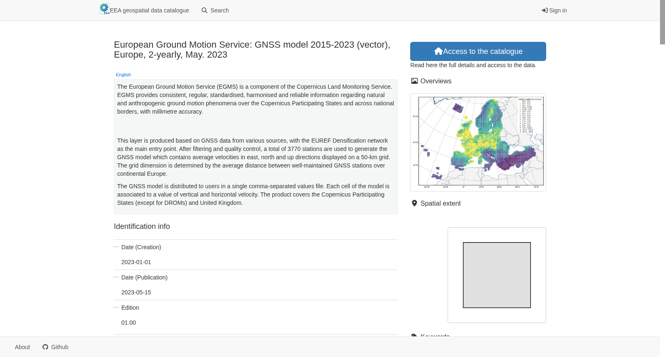The height and width of the screenshot is (357, 665).
Task: Click Access to the catalogue button
Action: coord(478,51)
